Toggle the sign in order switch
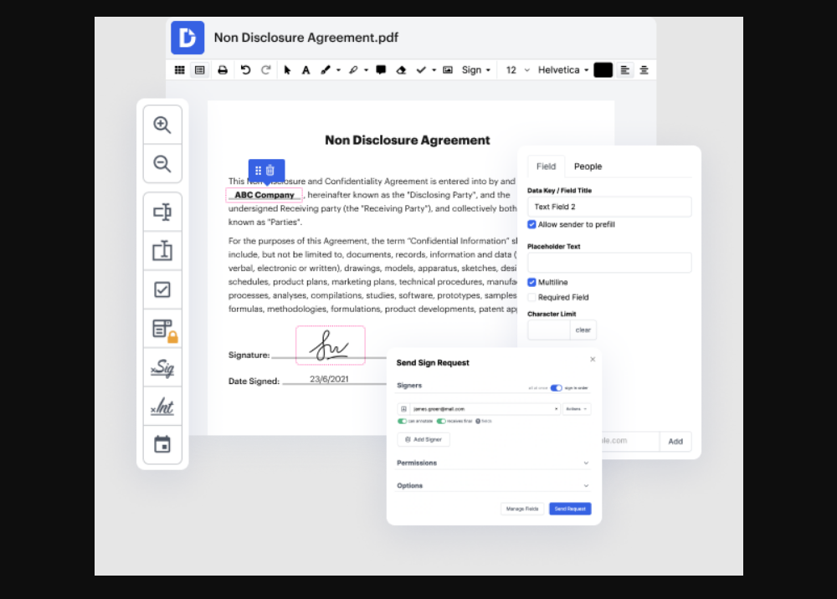837x599 pixels. [x=556, y=387]
